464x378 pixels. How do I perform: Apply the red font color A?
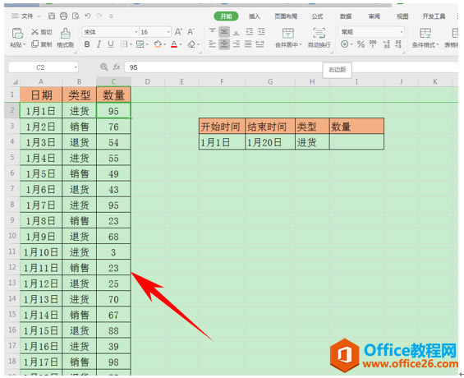point(174,44)
